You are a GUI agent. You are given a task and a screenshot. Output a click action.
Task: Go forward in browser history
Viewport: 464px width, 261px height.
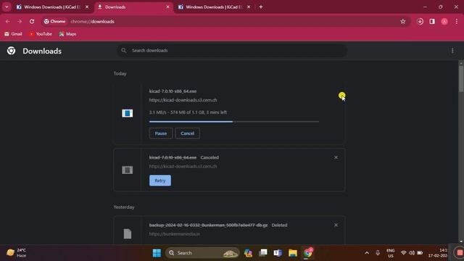point(20,21)
